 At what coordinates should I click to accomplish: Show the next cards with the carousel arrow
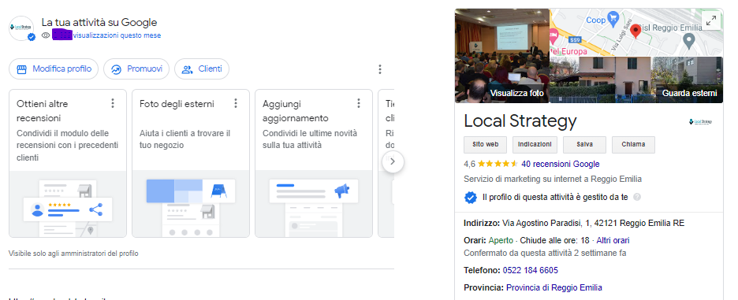click(x=393, y=161)
